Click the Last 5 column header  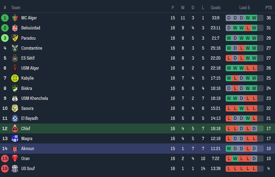tap(244, 8)
